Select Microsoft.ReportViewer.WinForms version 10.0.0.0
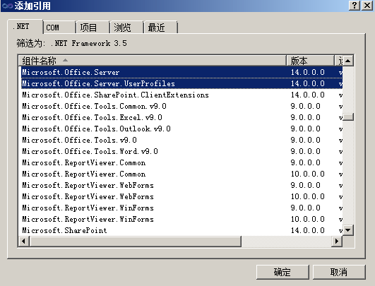The height and width of the screenshot is (286, 375). 181,219
